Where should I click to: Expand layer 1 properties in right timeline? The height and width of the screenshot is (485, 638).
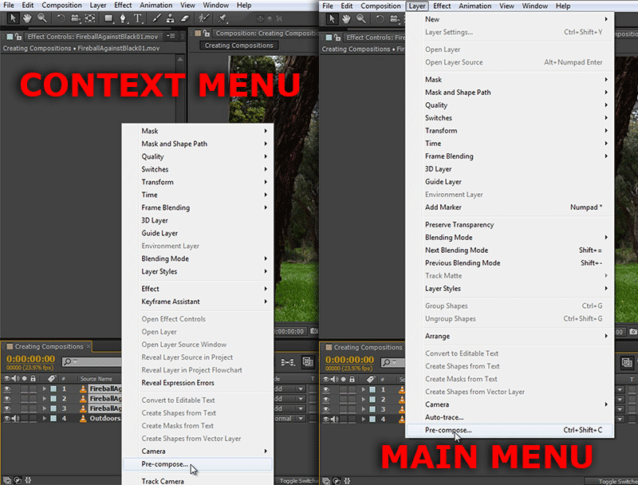364,389
